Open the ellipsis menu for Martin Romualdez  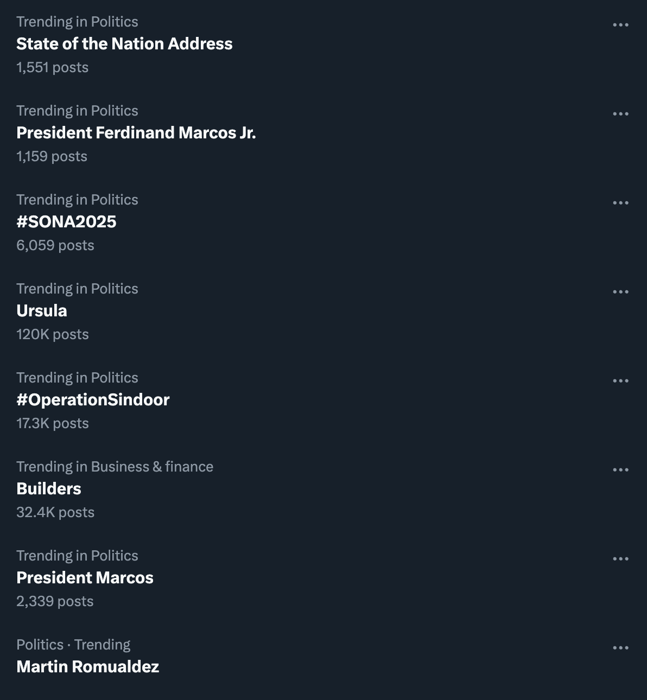point(620,648)
